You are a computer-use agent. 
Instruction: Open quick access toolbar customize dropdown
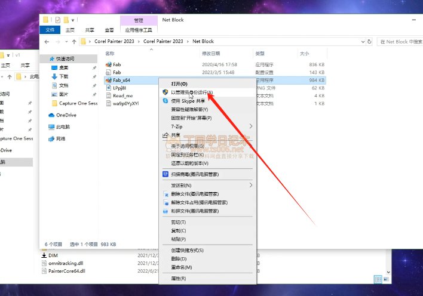click(x=73, y=20)
